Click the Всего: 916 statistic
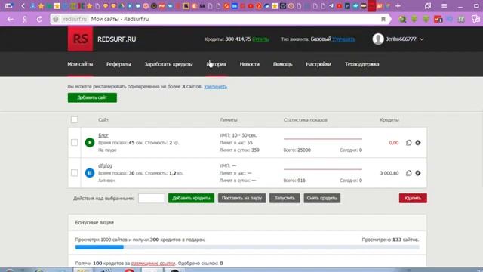Viewport: 483px width, 272px height. point(294,181)
